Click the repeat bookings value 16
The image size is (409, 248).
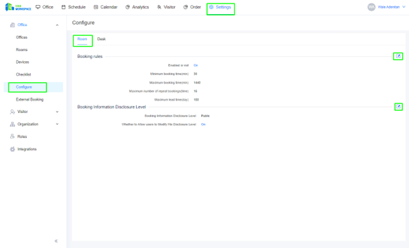click(196, 91)
